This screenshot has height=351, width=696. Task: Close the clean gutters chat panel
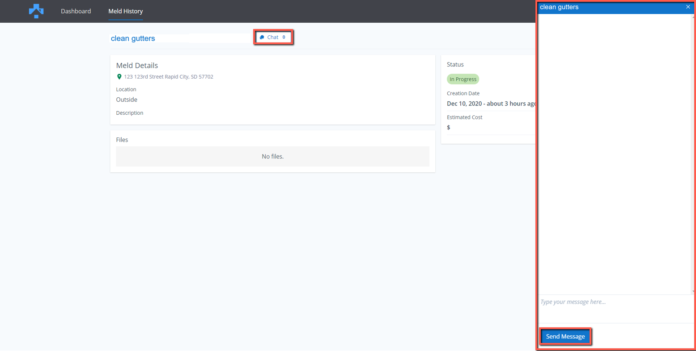click(x=688, y=7)
